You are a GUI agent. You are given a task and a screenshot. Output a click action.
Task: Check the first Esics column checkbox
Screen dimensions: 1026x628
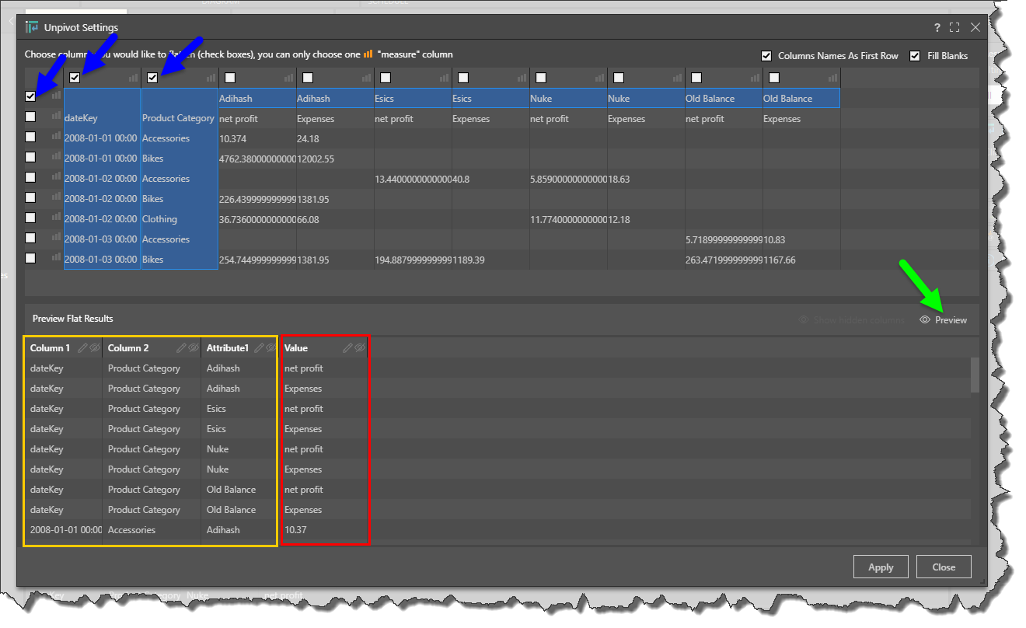pyautogui.click(x=386, y=78)
